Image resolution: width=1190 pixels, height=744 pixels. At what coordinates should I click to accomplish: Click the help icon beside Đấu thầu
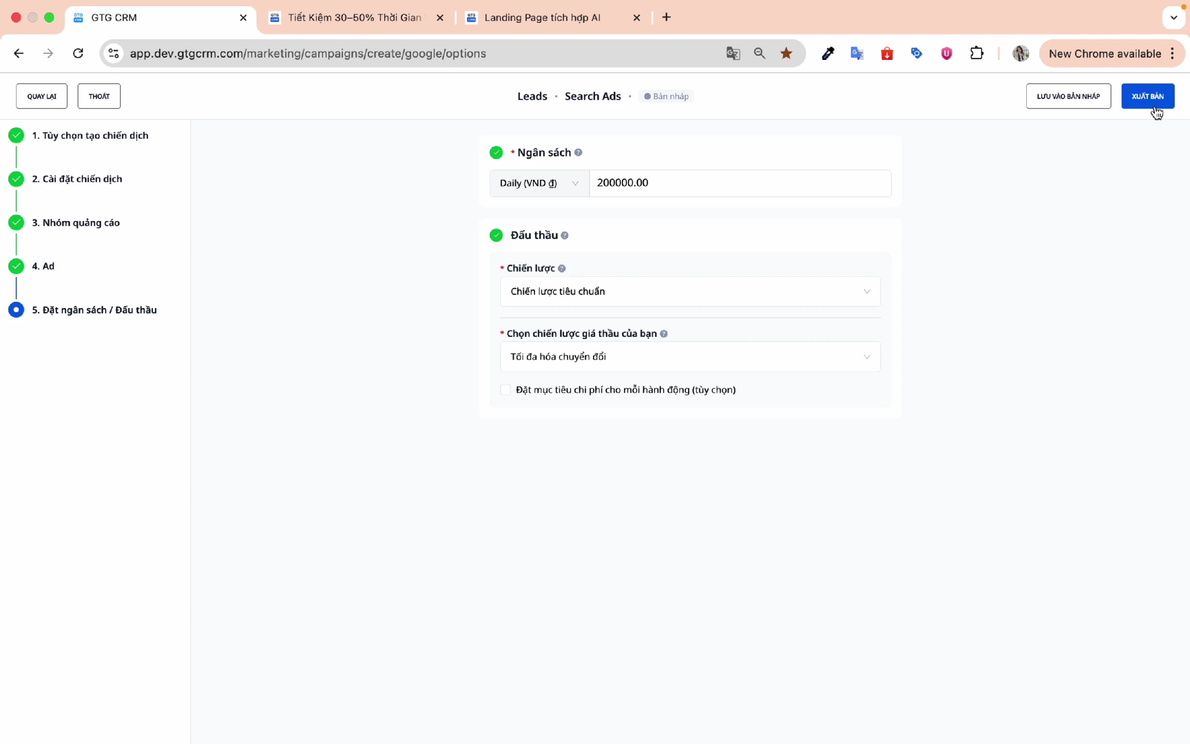click(565, 236)
